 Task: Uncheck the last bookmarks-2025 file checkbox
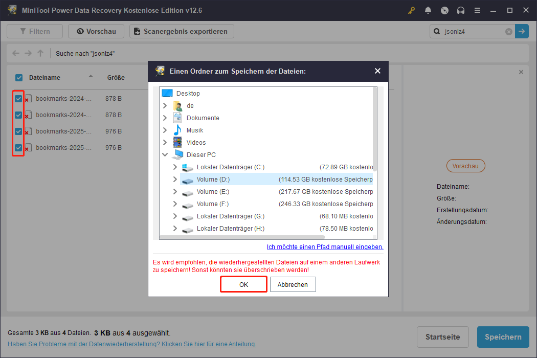point(19,148)
